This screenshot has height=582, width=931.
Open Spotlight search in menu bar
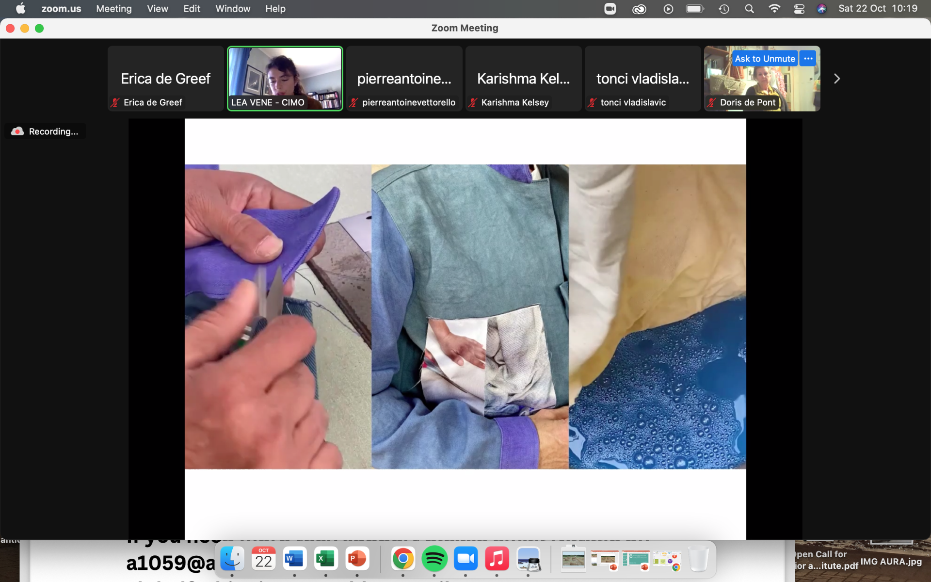749,9
